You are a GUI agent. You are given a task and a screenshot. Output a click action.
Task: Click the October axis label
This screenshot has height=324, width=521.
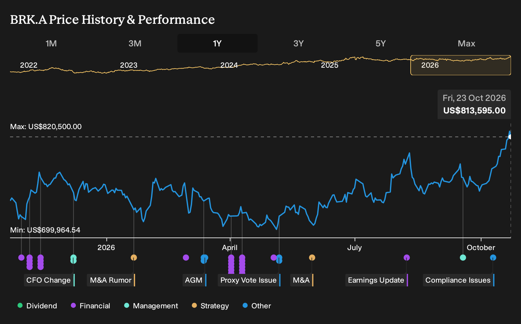click(481, 248)
